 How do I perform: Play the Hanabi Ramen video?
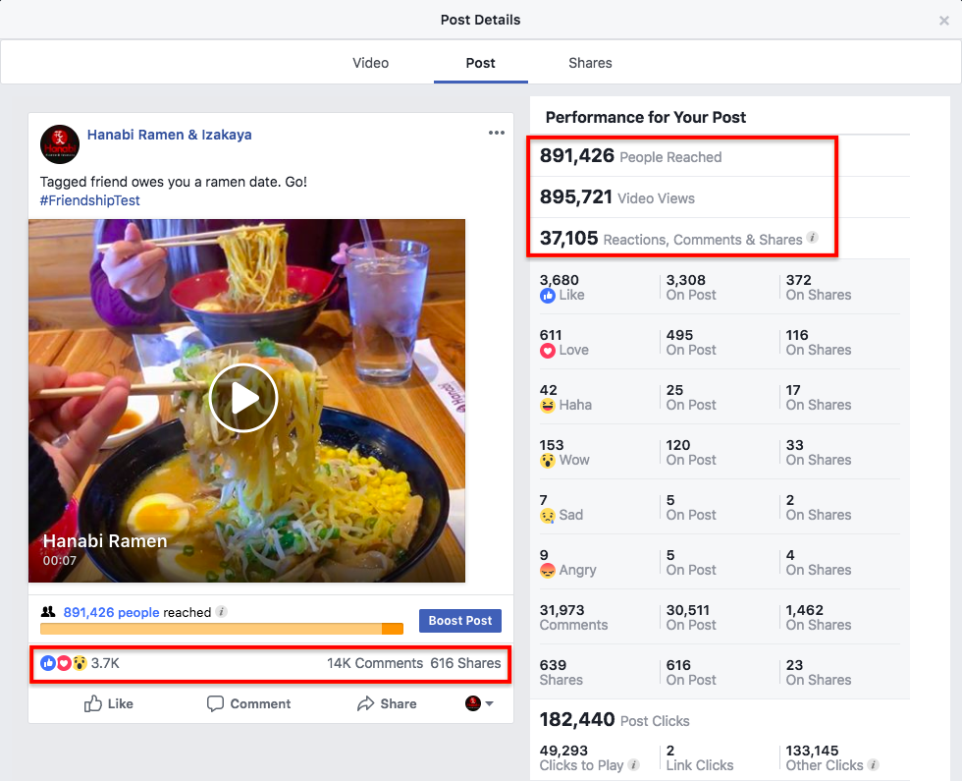click(243, 398)
